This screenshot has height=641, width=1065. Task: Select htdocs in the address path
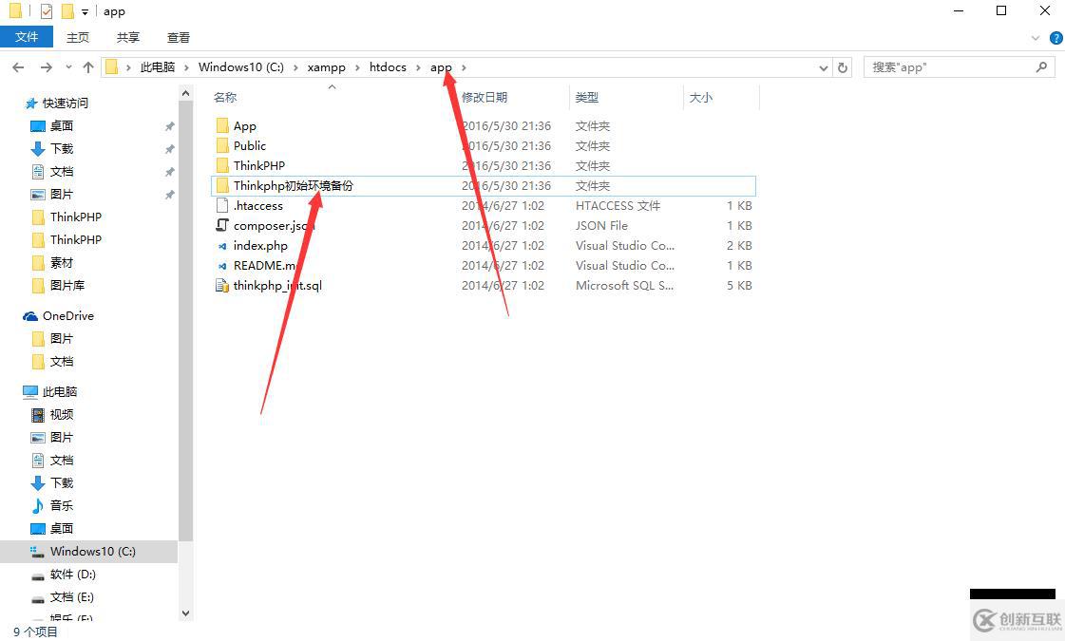388,67
